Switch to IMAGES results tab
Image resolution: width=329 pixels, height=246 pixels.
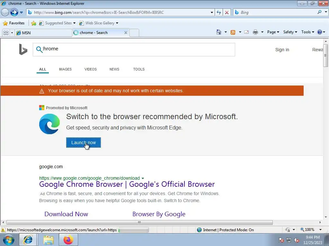pyautogui.click(x=65, y=69)
